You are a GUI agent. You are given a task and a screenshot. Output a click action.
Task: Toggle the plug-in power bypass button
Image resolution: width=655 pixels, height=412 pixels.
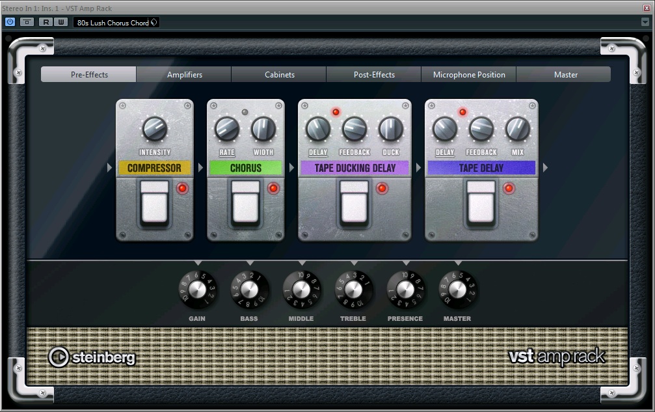[10, 22]
